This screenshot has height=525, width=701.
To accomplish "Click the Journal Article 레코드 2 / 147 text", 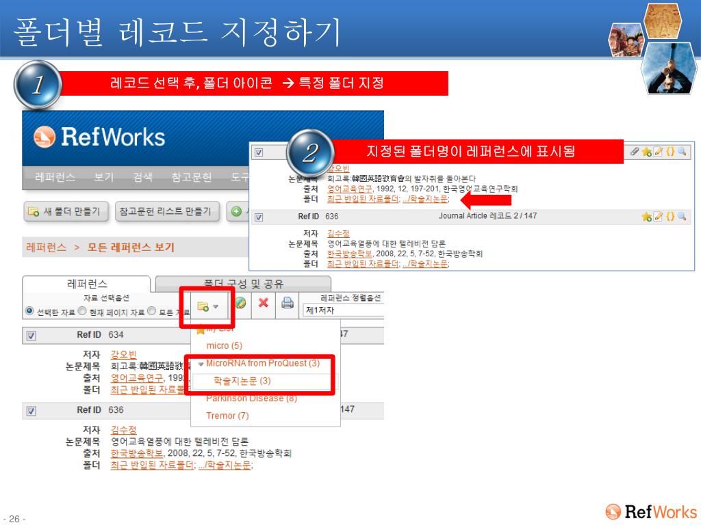I will (487, 216).
